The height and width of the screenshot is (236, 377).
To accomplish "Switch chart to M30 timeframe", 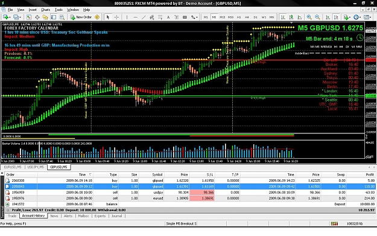I will pos(230,17).
